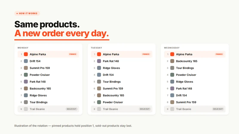Select Ridge Gloves in the Monday list
Viewport: 239px width, 134px height.
(48, 95)
